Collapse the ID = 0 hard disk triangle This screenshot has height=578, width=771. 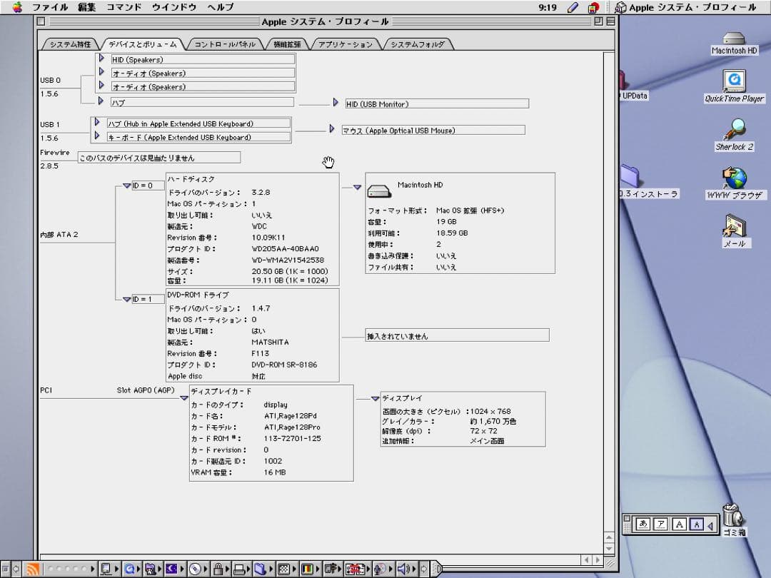coord(126,187)
